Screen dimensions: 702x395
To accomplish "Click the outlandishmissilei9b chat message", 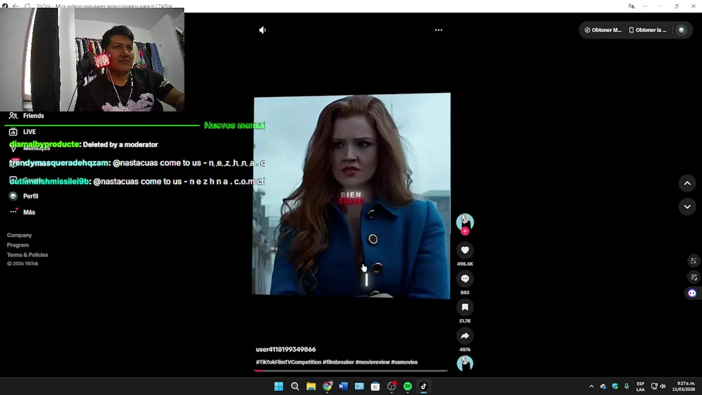I will (137, 182).
